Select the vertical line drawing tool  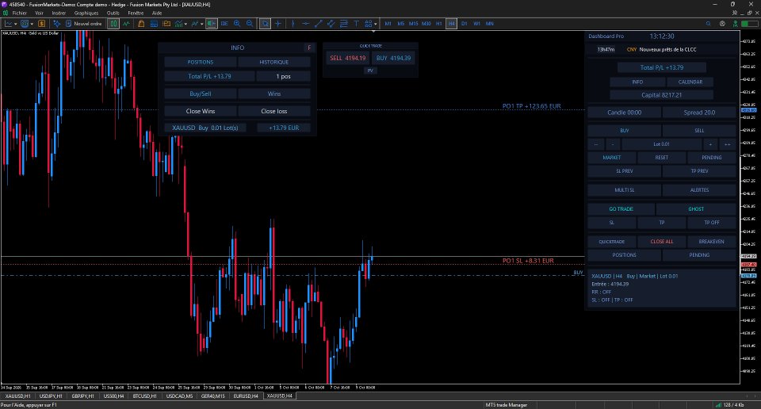[x=293, y=23]
